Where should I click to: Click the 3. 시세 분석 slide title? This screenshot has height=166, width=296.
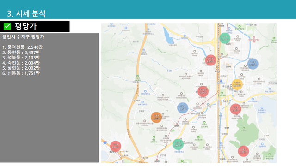coord(26,13)
